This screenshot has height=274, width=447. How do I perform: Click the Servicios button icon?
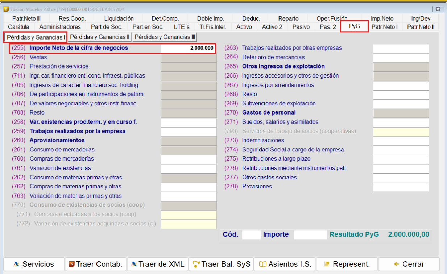point(16,264)
